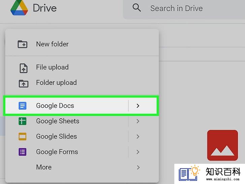
Task: Click the blue Google Docs icon
Action: [23, 106]
